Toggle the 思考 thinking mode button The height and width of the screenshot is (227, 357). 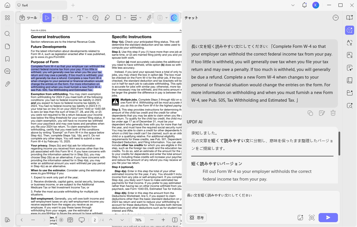point(197,218)
